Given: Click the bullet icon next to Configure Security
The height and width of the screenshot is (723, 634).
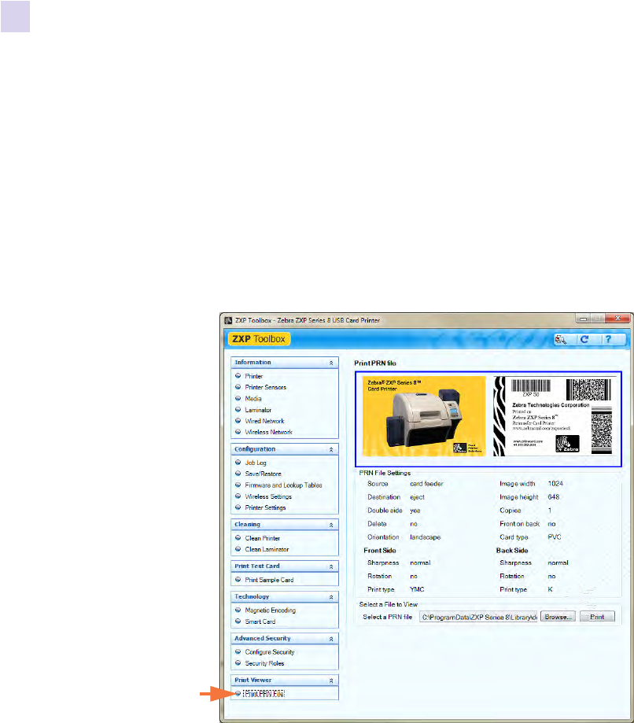Looking at the screenshot, I should coord(238,651).
